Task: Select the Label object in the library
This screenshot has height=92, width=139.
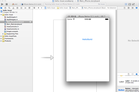Action: pyautogui.click(x=128, y=82)
